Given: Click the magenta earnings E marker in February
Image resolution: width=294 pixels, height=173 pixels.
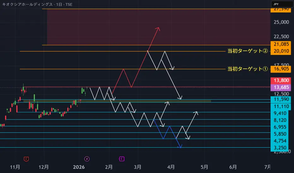Looking at the screenshot, I should [x=121, y=159].
